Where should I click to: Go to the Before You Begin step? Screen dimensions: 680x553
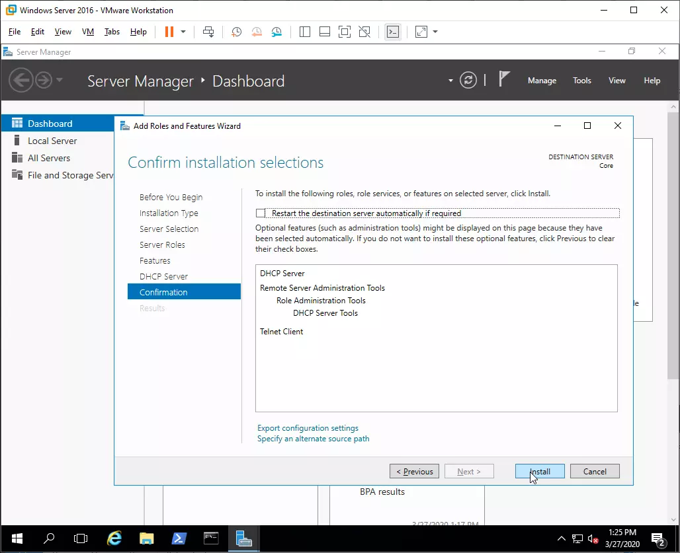pyautogui.click(x=171, y=197)
